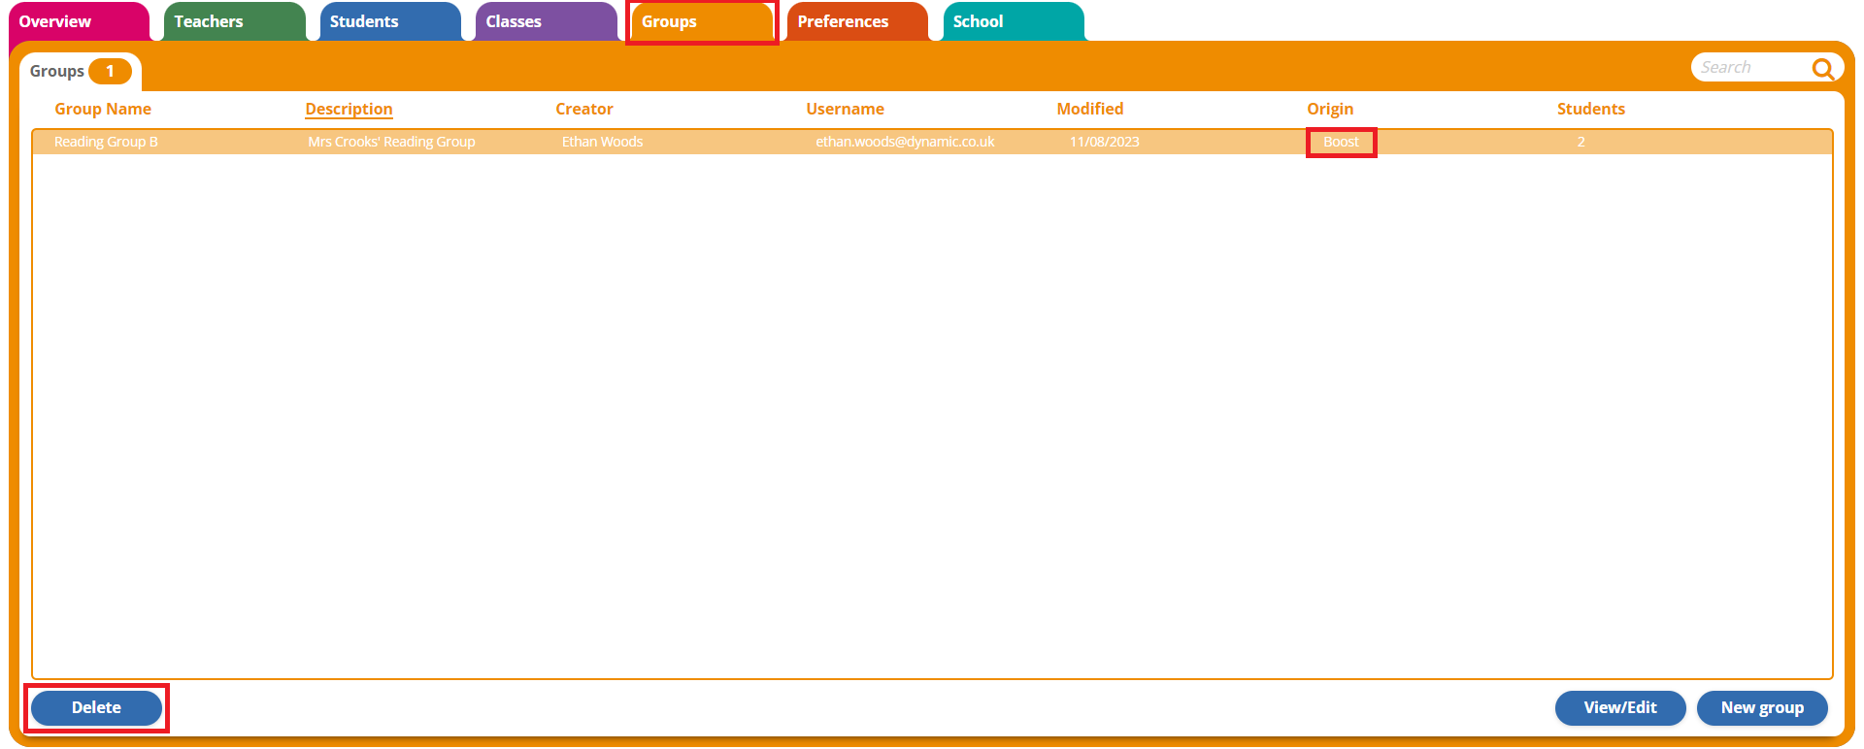Delete the selected group

click(96, 707)
